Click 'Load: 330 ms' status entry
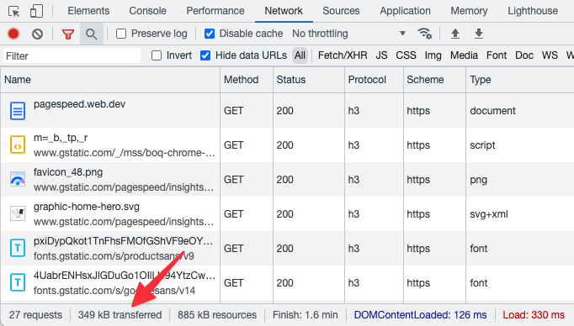574x326 pixels. tap(534, 315)
